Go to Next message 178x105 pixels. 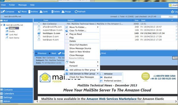pyautogui.click(x=52, y=53)
